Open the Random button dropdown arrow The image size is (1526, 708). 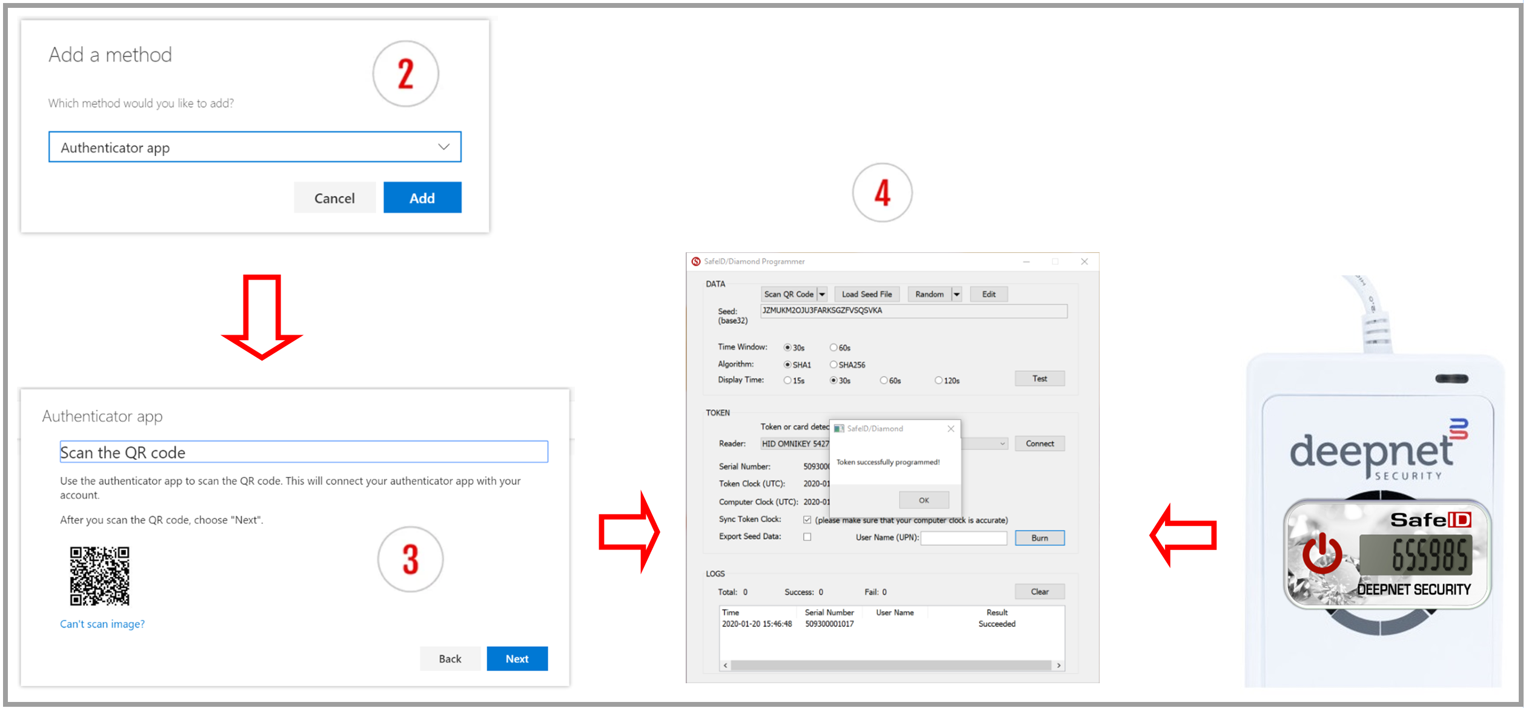[x=957, y=295]
